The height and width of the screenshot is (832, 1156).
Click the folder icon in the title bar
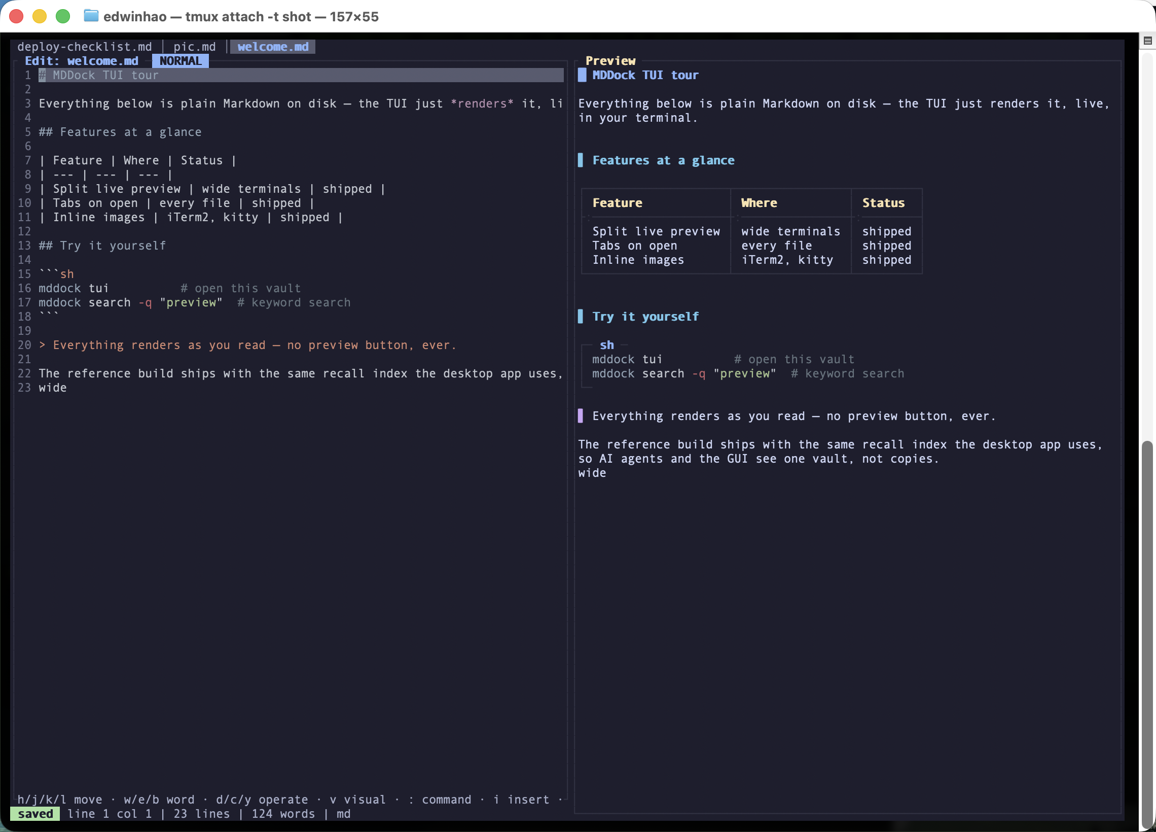pos(91,16)
